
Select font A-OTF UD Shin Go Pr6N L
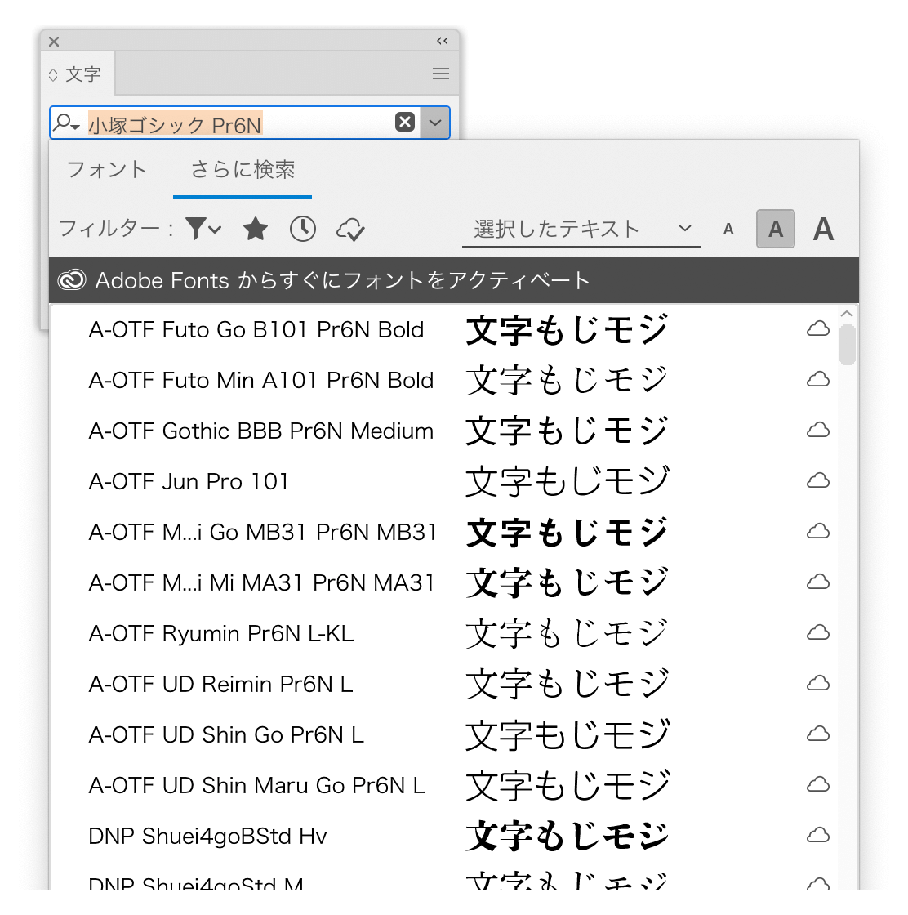click(x=226, y=734)
